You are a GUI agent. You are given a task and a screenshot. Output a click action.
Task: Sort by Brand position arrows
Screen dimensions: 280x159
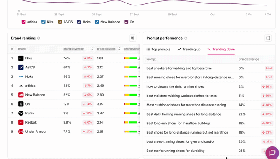(119, 49)
